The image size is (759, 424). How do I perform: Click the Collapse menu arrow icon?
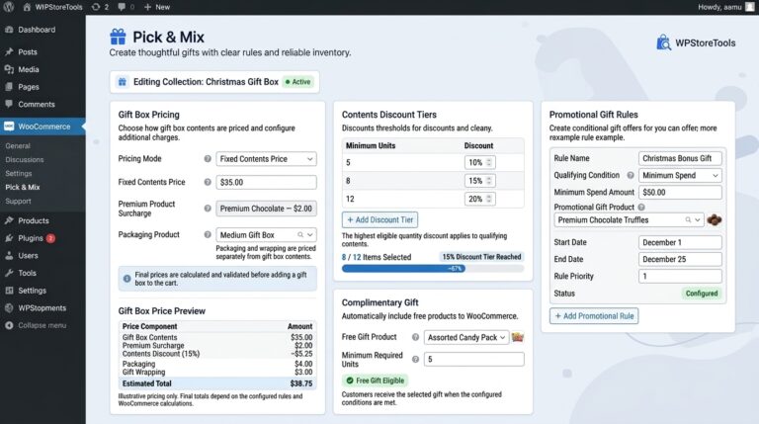[9, 325]
